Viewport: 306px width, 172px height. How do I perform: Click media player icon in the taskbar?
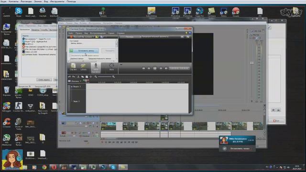(34, 167)
